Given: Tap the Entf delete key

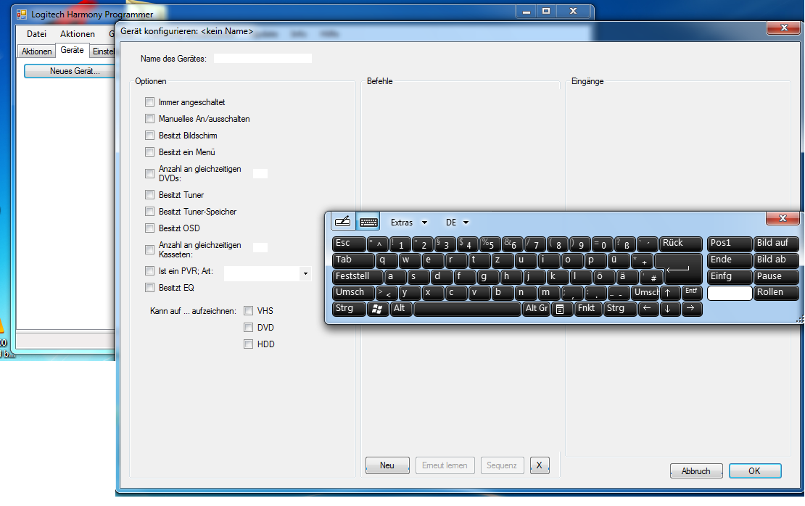Looking at the screenshot, I should 692,293.
